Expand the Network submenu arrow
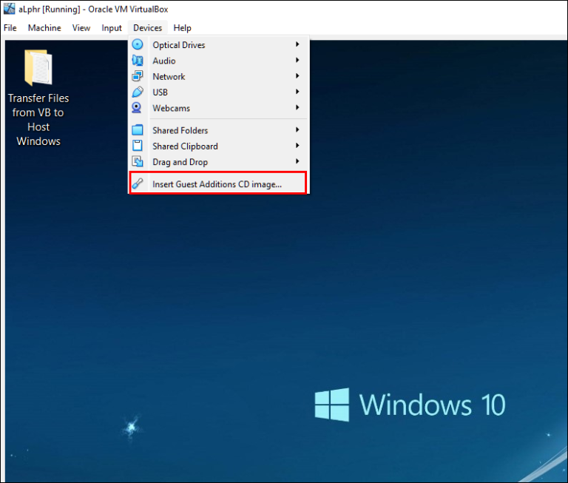Viewport: 568px width, 483px height. [297, 75]
